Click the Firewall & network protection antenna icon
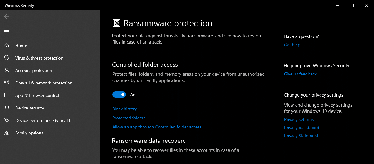 [x=7, y=83]
